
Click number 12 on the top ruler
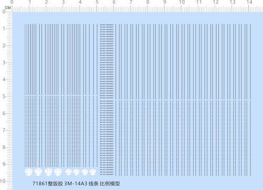click(216, 2)
